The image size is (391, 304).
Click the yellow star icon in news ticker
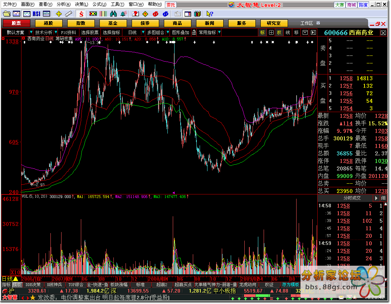(x=33, y=298)
